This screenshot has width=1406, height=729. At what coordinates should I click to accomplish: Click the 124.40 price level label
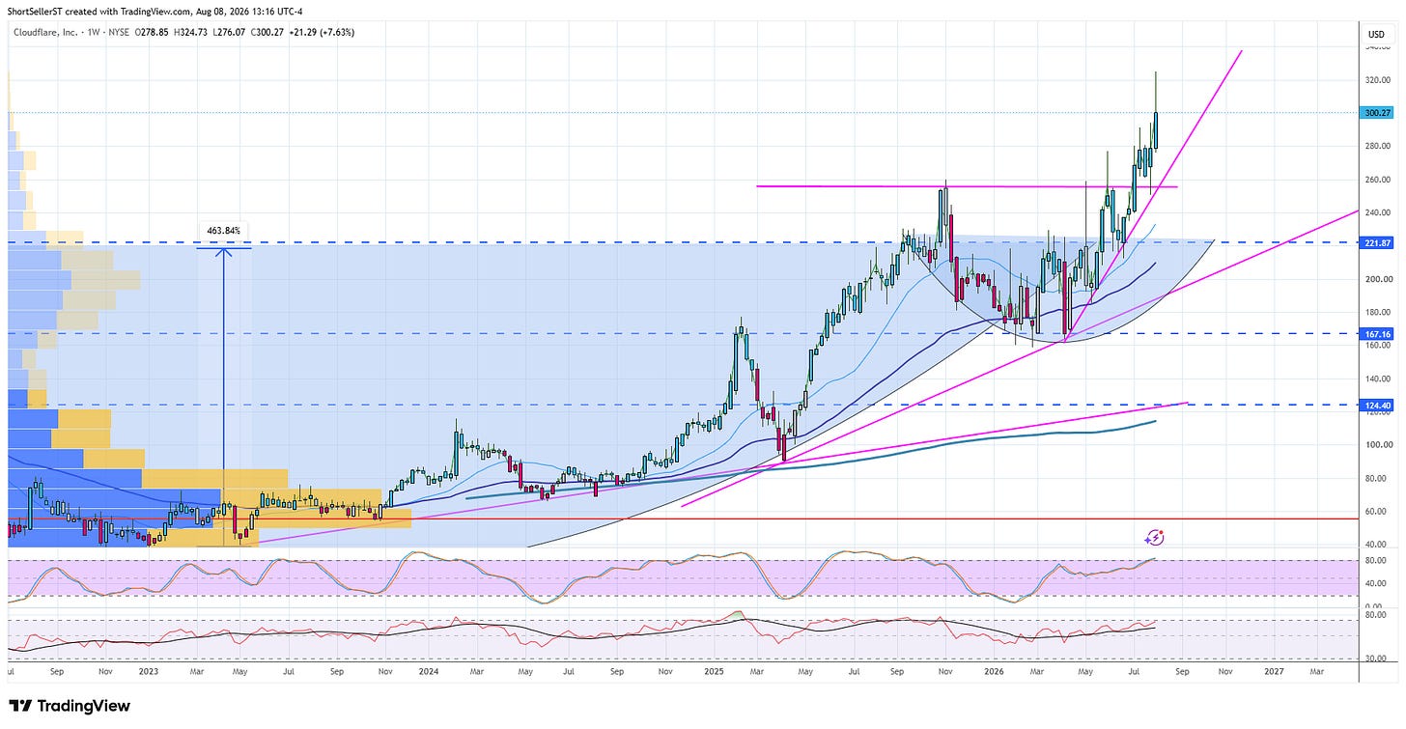(x=1376, y=406)
